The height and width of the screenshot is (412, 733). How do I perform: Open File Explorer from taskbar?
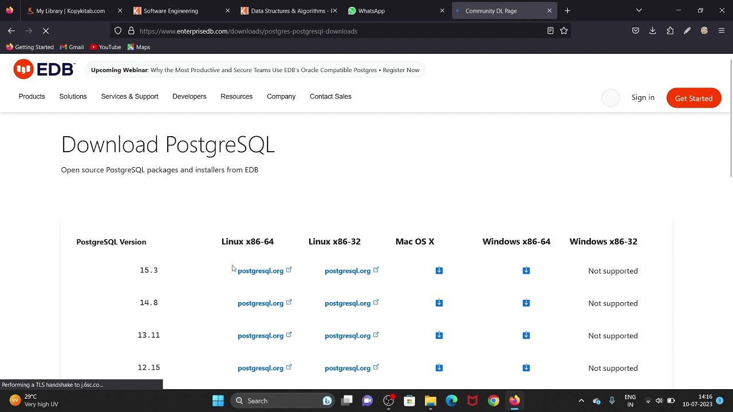click(431, 401)
